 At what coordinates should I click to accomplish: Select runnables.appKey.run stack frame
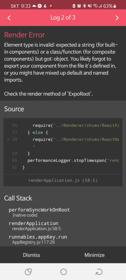pyautogui.click(x=38, y=240)
